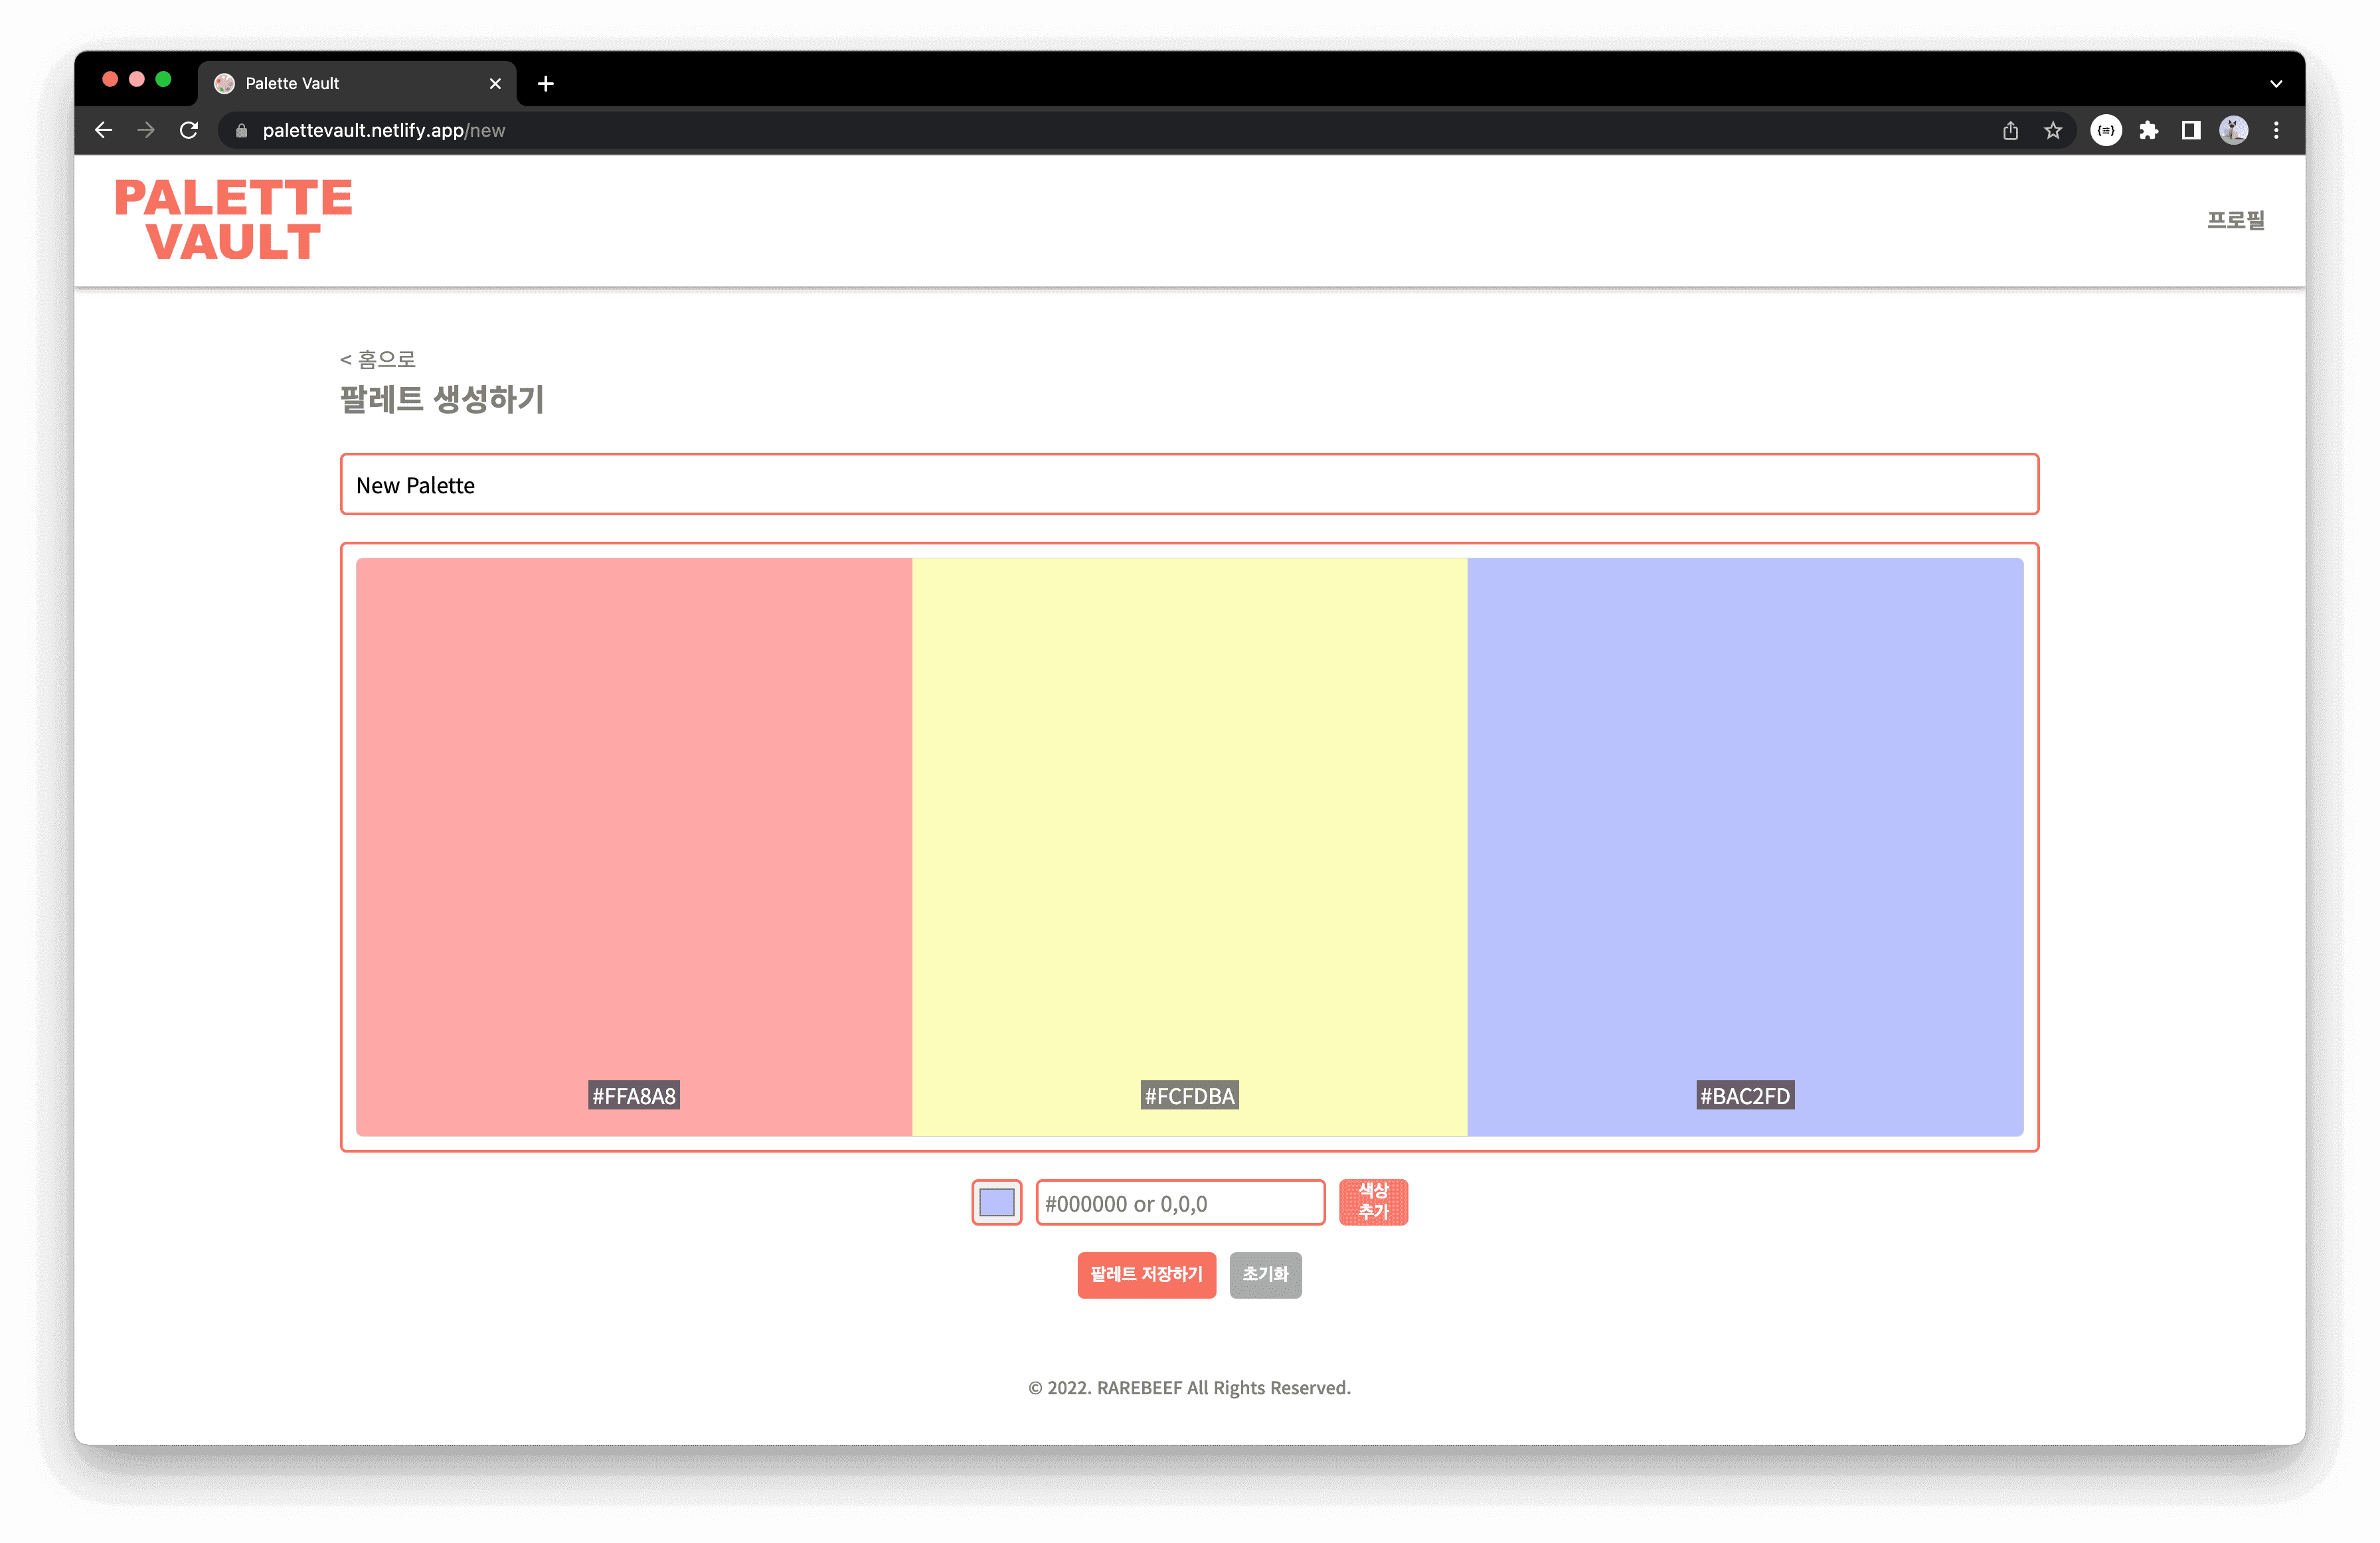The image size is (2380, 1543).
Task: Click the #BAC2FD hex label
Action: 1745,1095
